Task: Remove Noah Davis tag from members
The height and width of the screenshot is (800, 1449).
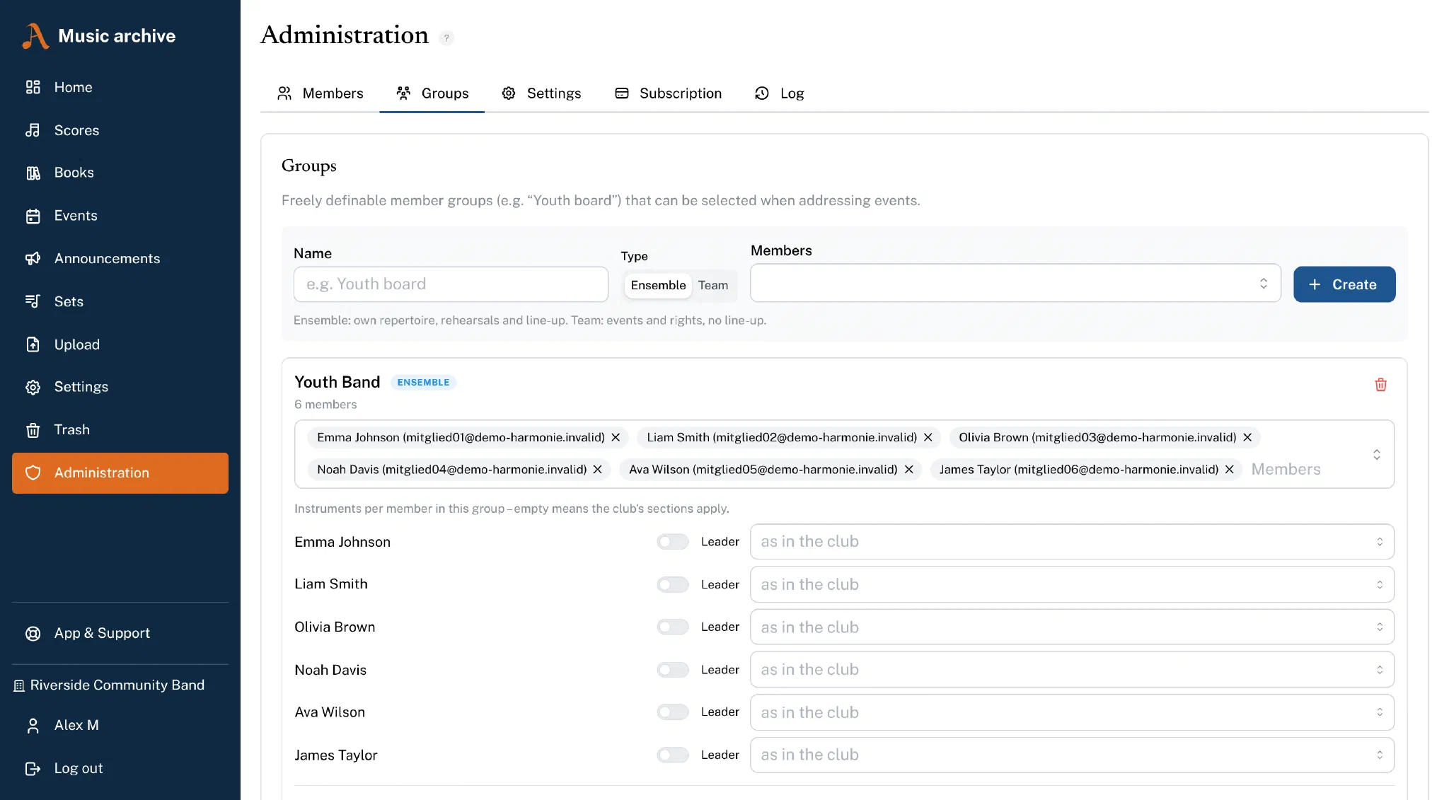Action: pos(597,470)
